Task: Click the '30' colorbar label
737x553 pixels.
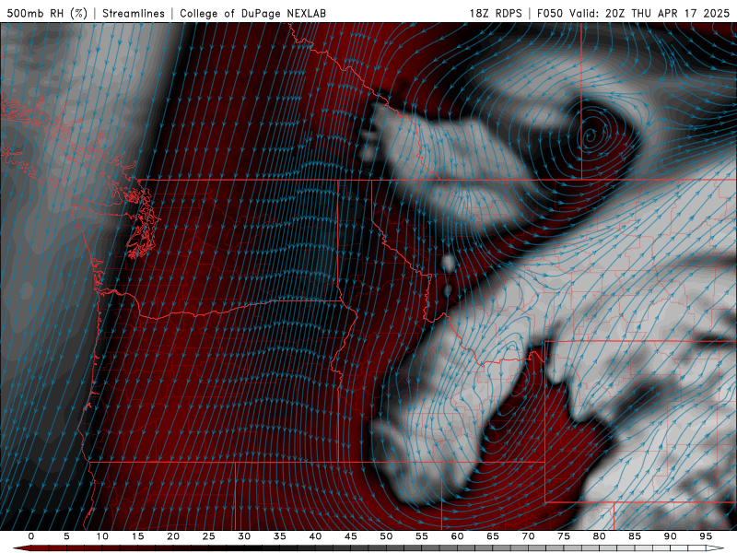Action: click(244, 536)
